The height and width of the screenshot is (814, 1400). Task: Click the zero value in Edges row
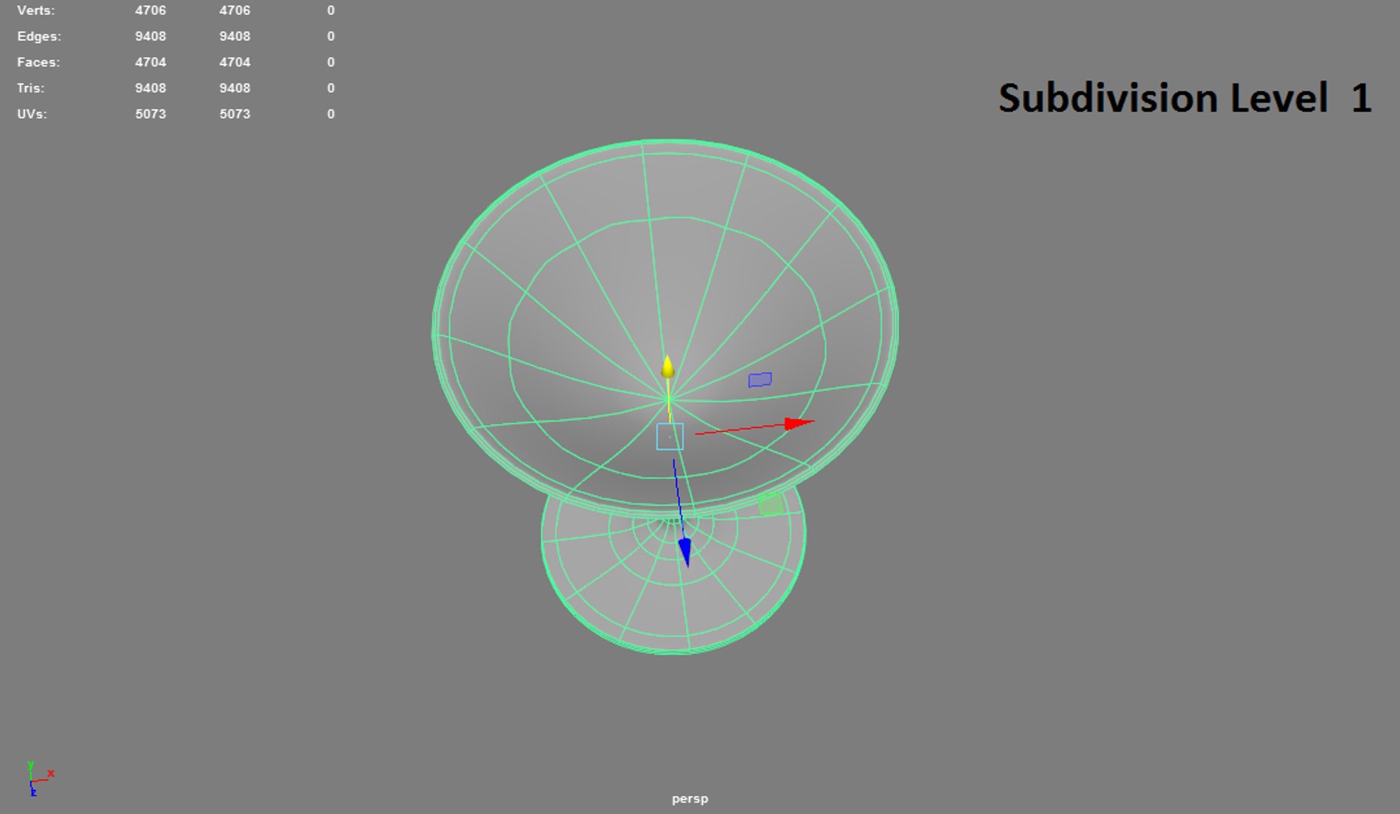point(331,36)
